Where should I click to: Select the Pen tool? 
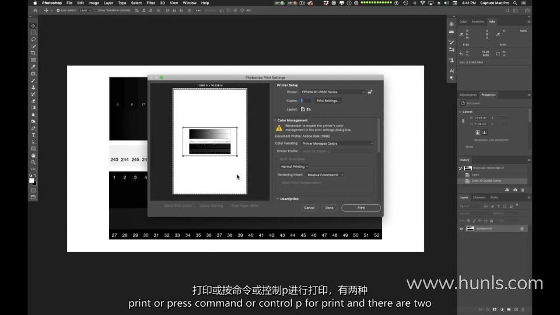tap(33, 128)
